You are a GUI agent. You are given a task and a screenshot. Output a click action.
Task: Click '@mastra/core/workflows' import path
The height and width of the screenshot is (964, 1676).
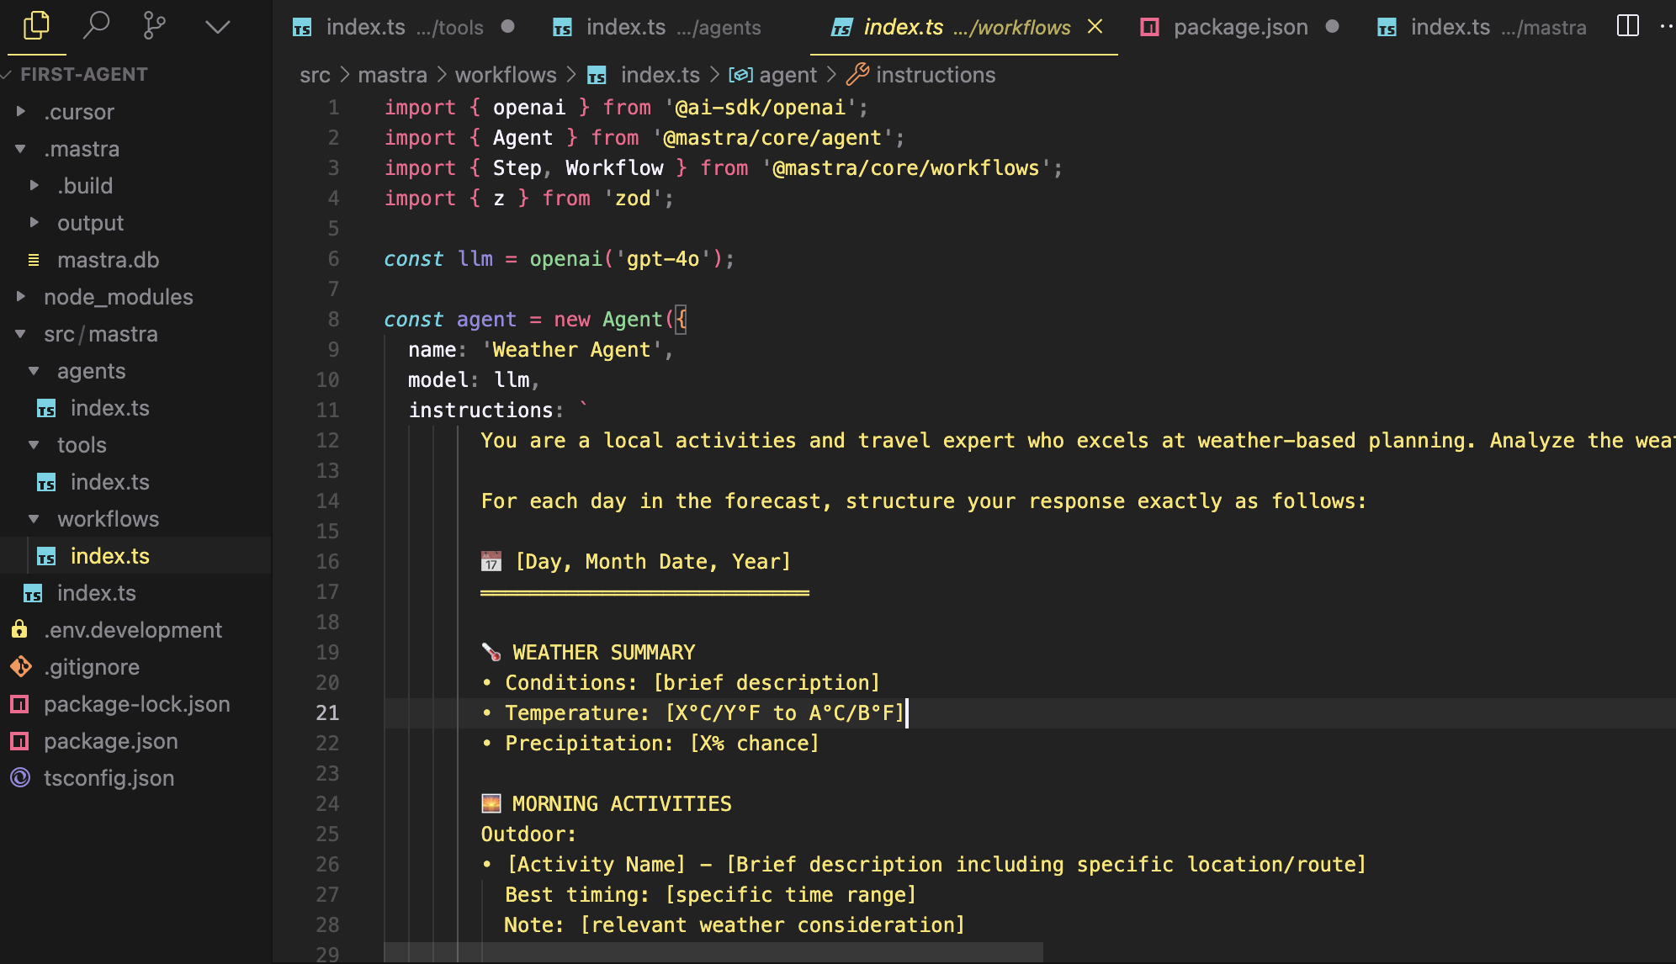[906, 167]
